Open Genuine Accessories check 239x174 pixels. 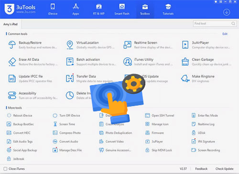115,150
